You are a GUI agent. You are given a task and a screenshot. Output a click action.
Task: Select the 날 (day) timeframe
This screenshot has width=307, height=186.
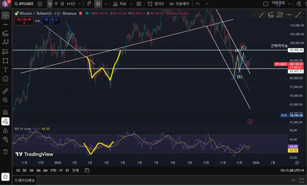(50, 4)
